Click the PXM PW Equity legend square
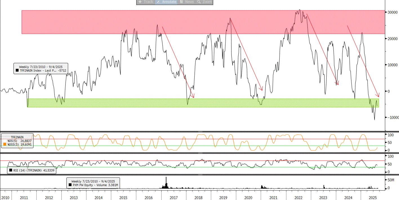The height and width of the screenshot is (200, 399). point(70,185)
